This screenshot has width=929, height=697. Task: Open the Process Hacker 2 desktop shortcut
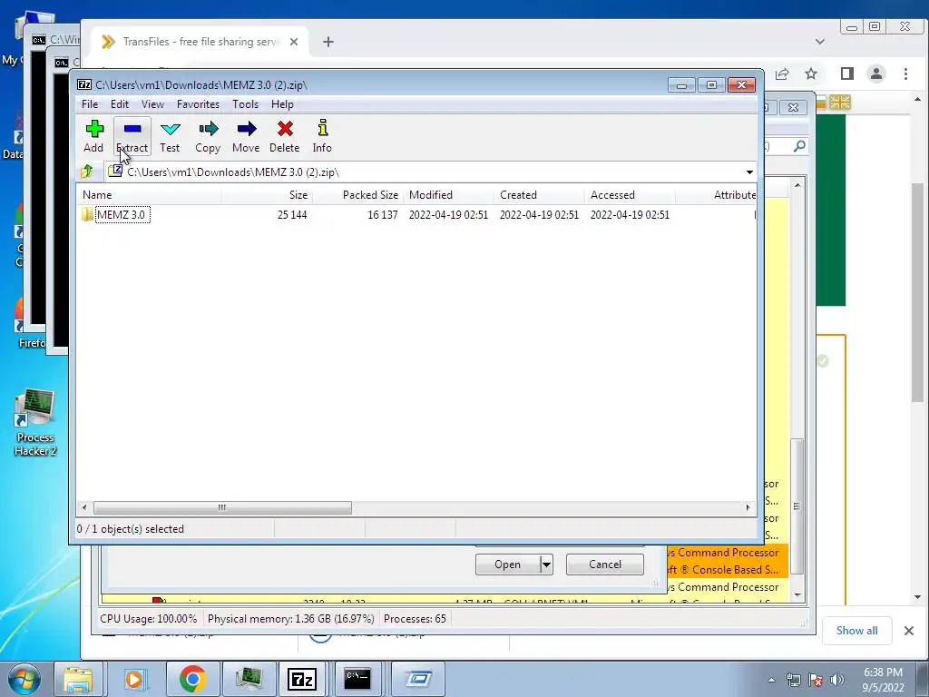pos(35,423)
